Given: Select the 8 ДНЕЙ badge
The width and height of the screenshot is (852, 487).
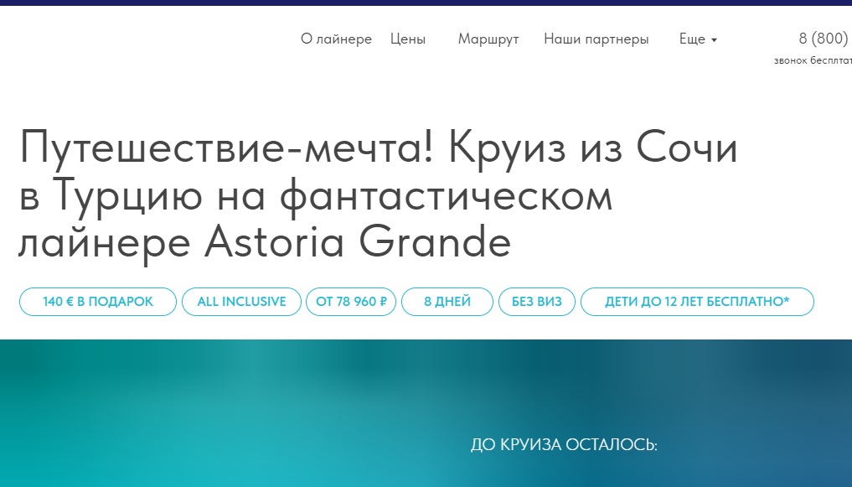Looking at the screenshot, I should pyautogui.click(x=447, y=302).
